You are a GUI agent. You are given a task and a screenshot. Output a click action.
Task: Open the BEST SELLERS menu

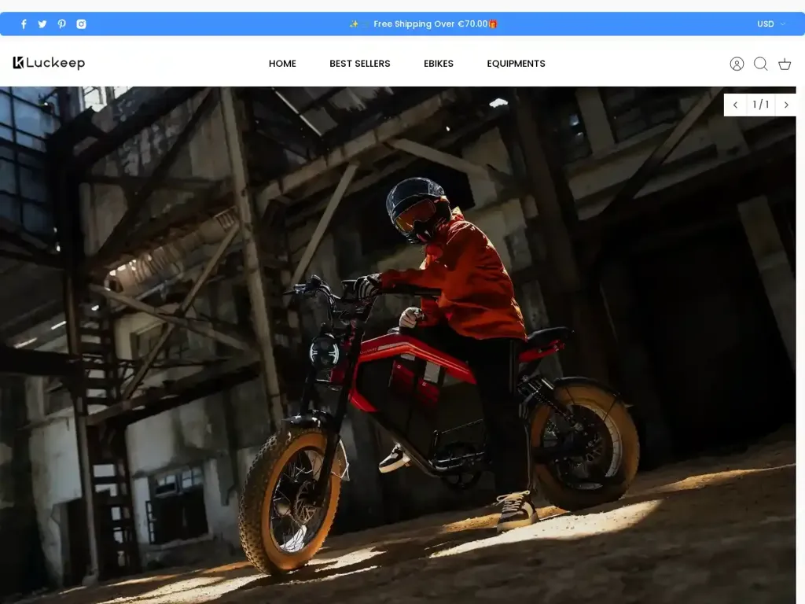tap(360, 64)
